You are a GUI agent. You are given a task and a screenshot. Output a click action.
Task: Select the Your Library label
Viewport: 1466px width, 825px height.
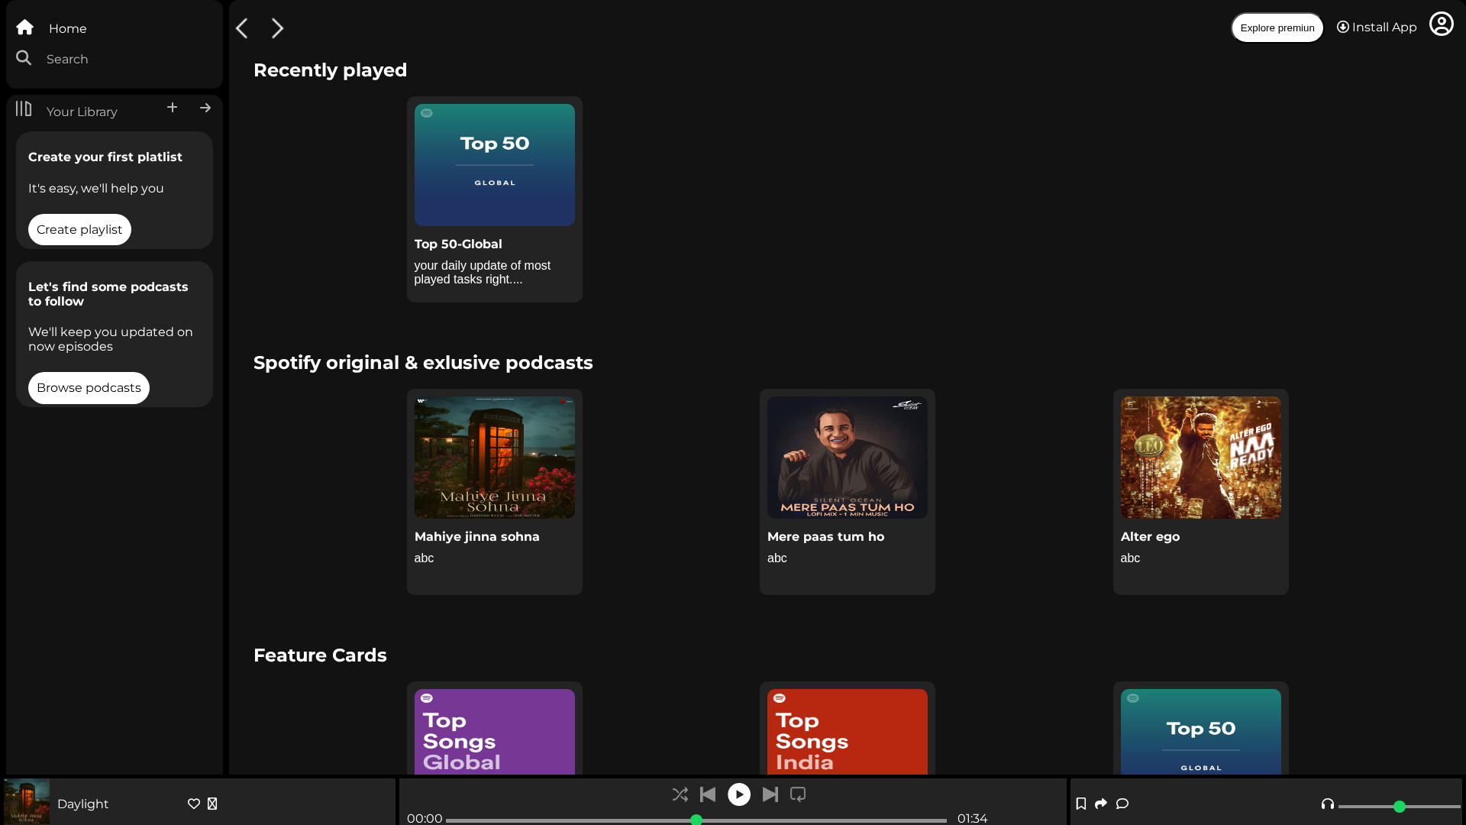[x=82, y=112]
